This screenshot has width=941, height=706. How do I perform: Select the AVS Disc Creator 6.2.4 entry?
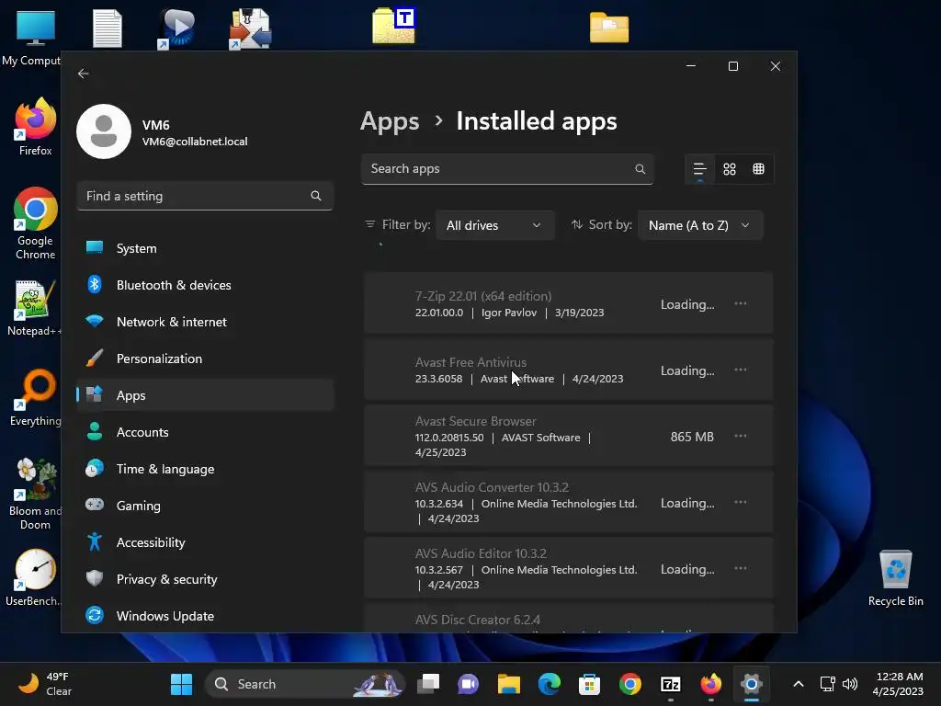tap(568, 619)
